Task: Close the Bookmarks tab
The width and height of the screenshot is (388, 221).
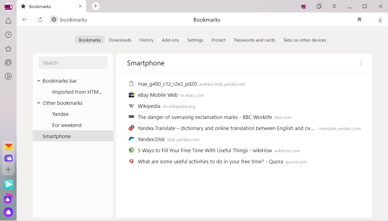Action: [80, 6]
